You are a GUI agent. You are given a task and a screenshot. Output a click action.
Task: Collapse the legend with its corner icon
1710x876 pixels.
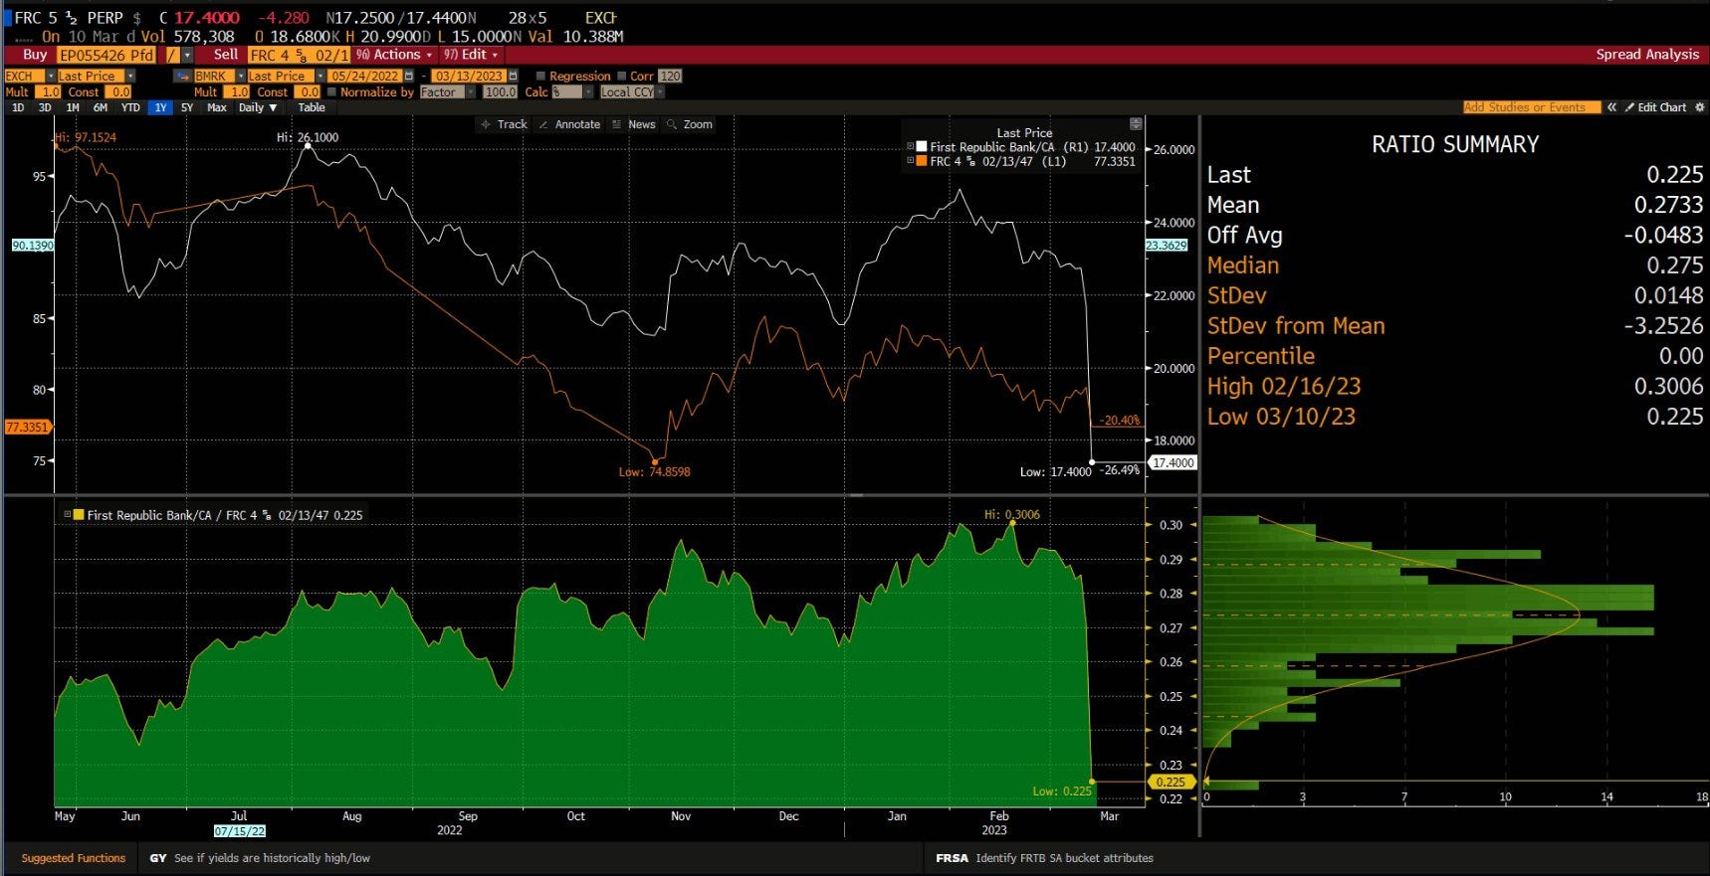[1136, 124]
